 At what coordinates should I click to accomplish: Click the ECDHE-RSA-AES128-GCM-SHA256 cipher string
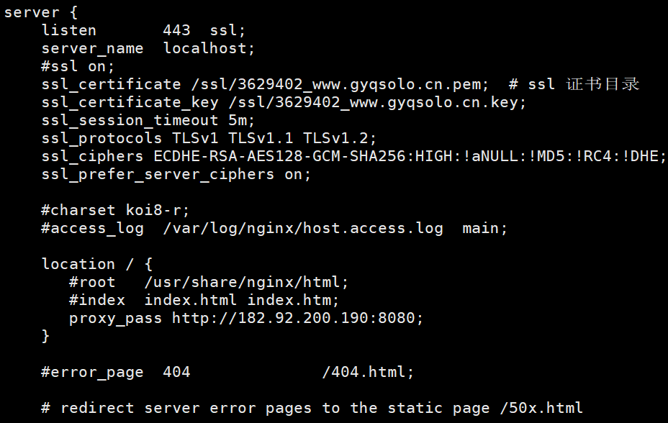point(281,156)
